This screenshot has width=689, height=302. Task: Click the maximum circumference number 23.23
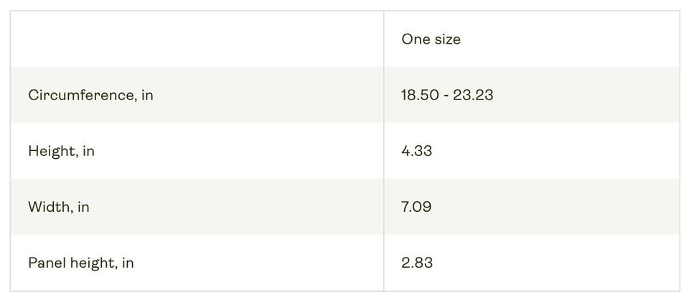473,95
